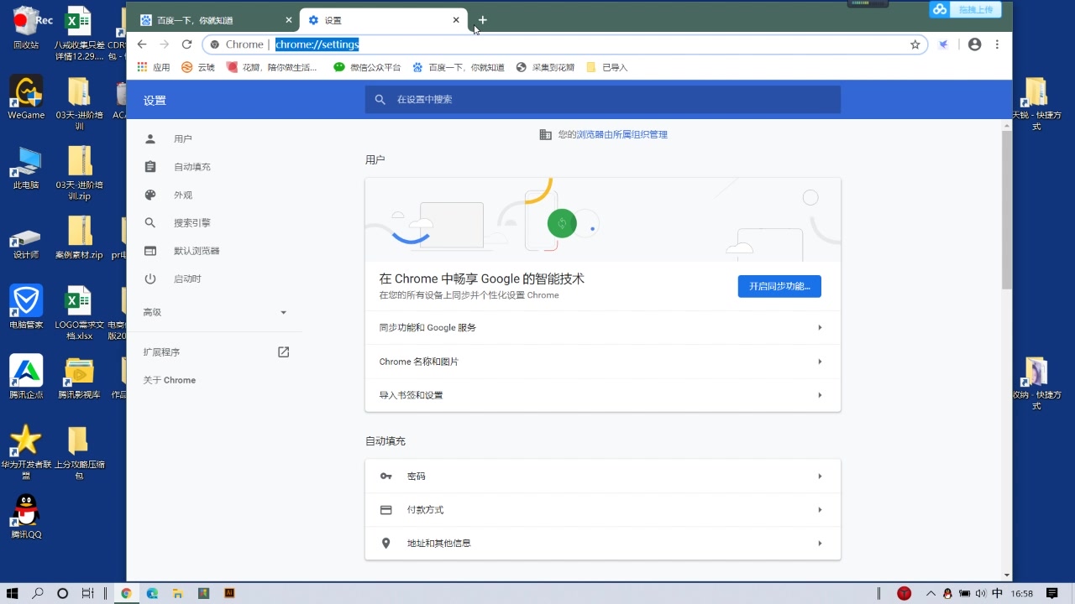The image size is (1075, 604).
Task: Select the 腾讯影视库 desktop icon
Action: pos(79,377)
